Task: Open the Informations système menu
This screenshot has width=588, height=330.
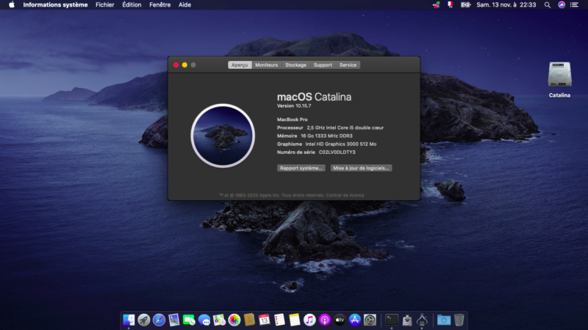Action: [55, 5]
